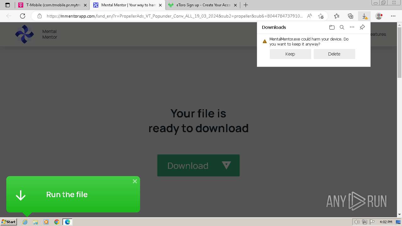This screenshot has width=402, height=226.
Task: Click the Mental Mentor pinwheel logo
Action: [24, 34]
